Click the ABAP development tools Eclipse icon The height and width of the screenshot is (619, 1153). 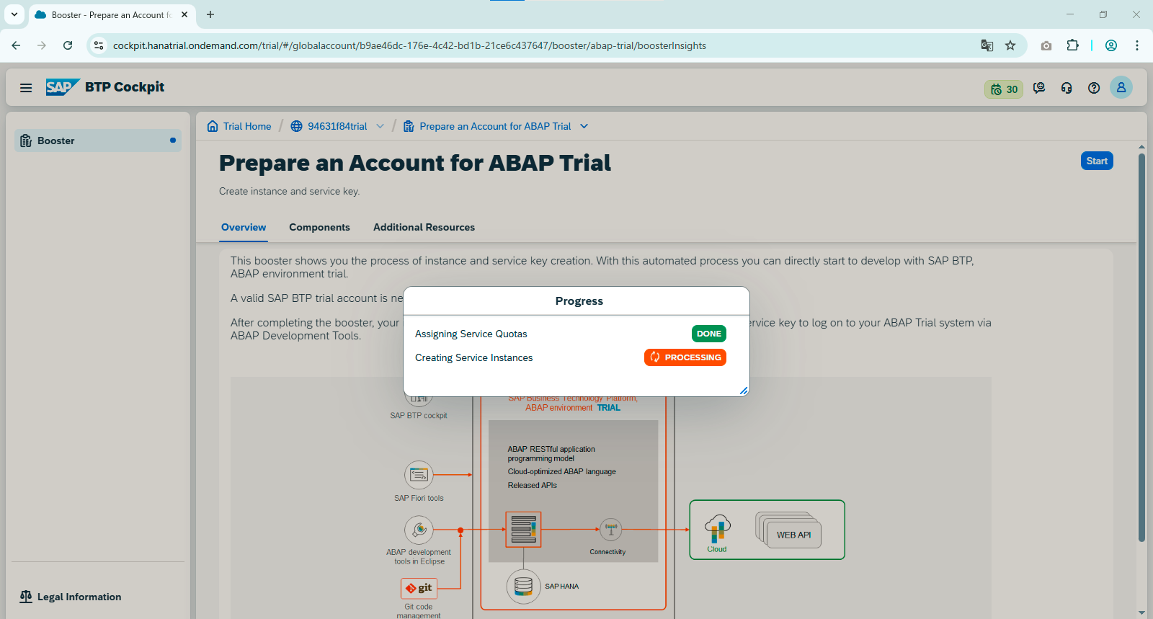pos(419,530)
